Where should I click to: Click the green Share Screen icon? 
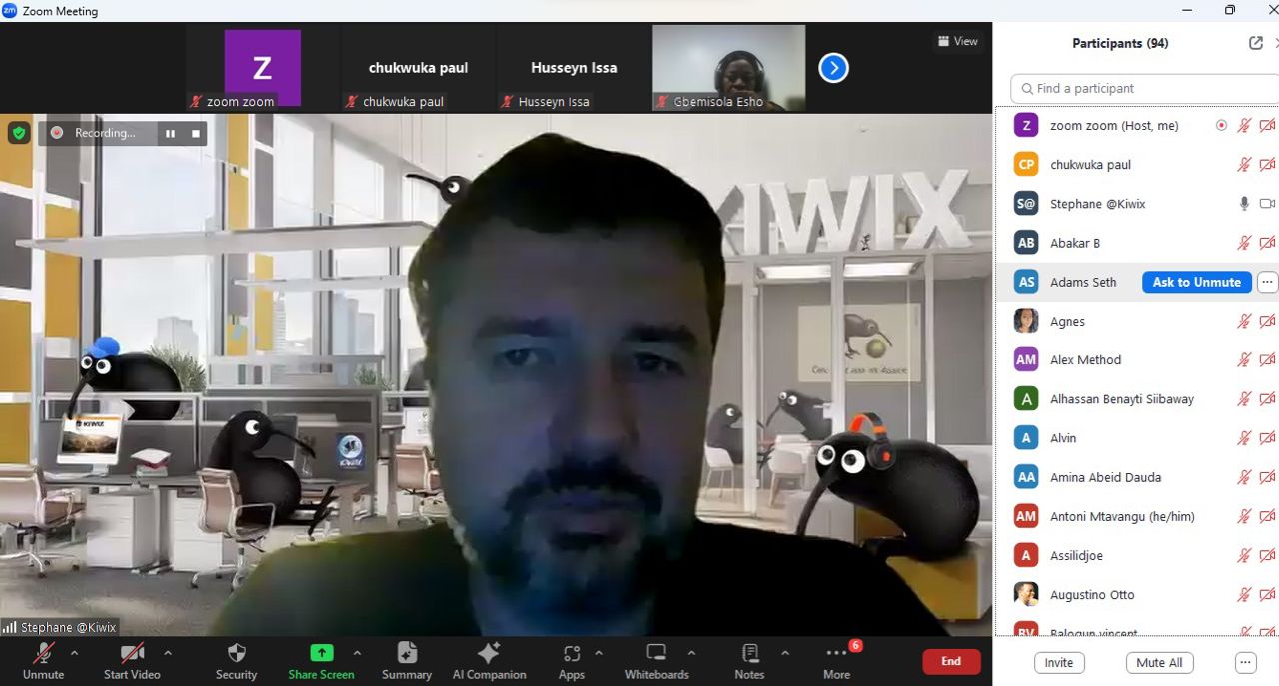tap(321, 653)
